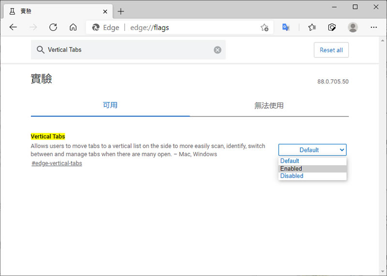
Task: Click the version number 88.0.705.50
Action: click(333, 82)
